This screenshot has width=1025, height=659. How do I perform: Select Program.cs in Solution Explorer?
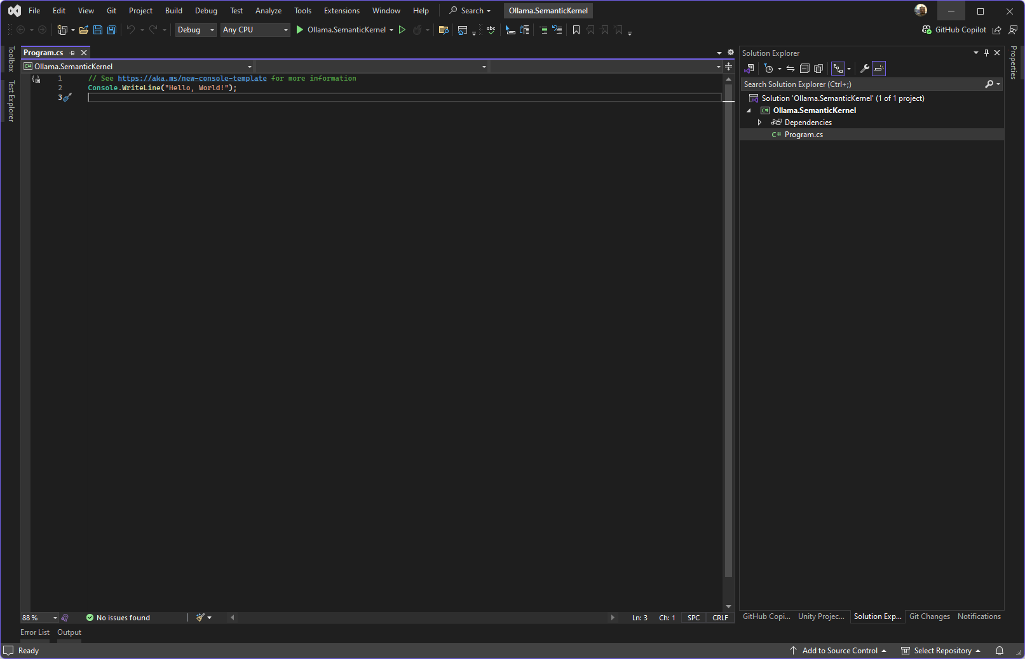803,135
